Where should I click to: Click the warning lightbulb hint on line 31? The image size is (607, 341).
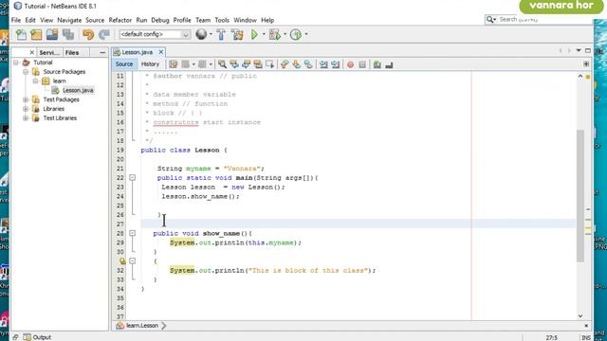tap(122, 261)
